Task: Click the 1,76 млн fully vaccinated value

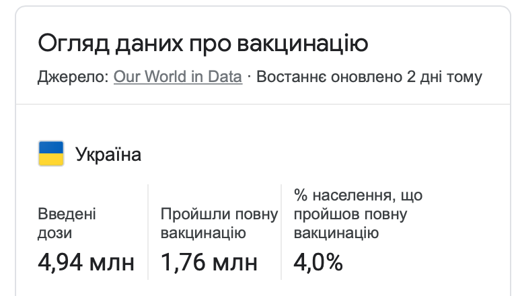Action: (209, 262)
